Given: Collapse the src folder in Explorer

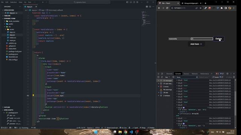Looking at the screenshot, I should (9, 27).
